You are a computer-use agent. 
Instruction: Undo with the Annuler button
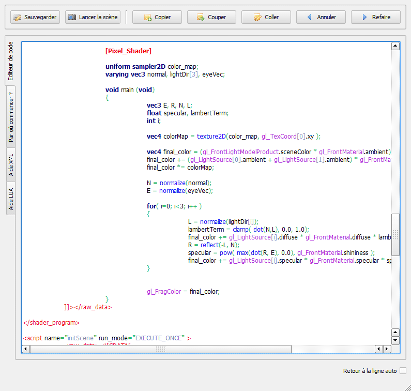(321, 17)
